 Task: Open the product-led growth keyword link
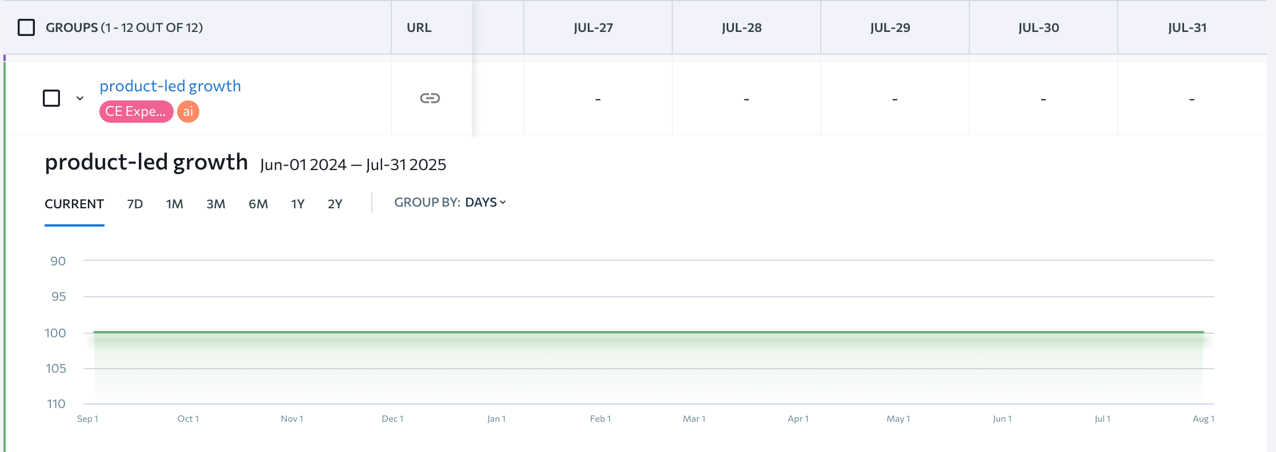pos(170,86)
